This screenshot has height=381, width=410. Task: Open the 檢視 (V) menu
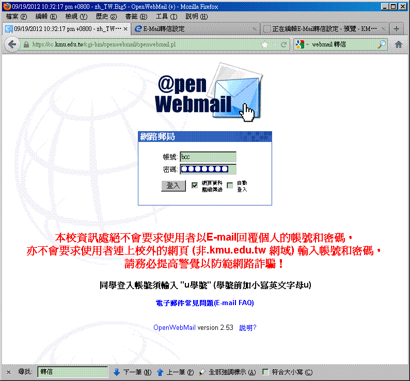click(76, 17)
